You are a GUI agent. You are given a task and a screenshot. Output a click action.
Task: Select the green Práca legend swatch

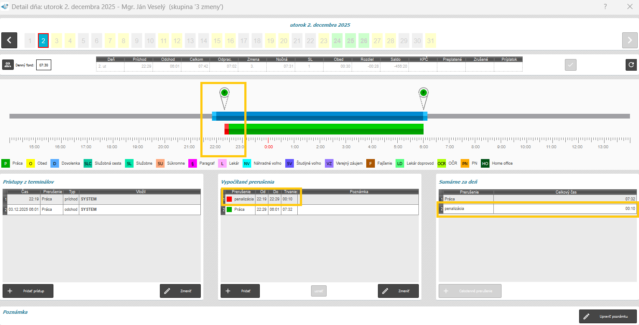coord(6,163)
